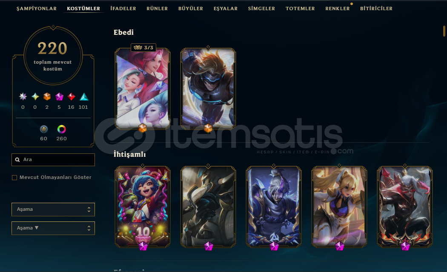Open the first Aşama dropdown
This screenshot has height=272, width=447.
click(x=53, y=210)
